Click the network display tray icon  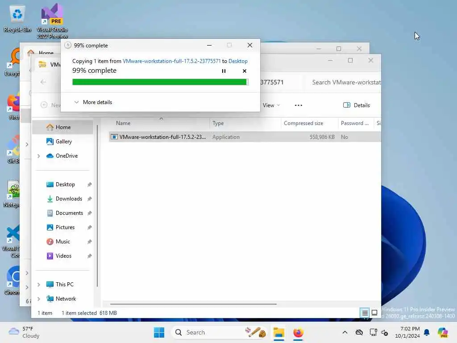pyautogui.click(x=373, y=332)
